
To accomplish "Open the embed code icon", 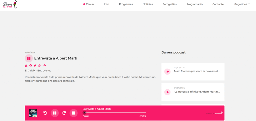I will click(x=44, y=66).
